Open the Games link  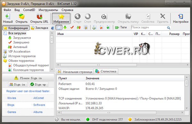tap(12, 112)
